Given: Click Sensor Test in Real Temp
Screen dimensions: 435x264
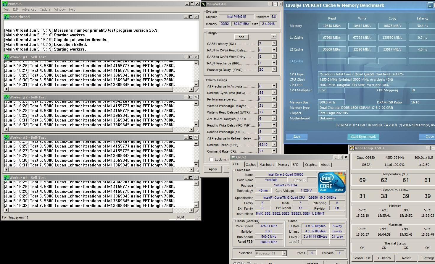Looking at the screenshot, I should 362,258.
